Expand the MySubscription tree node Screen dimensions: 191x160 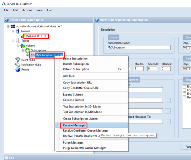pos(28,55)
